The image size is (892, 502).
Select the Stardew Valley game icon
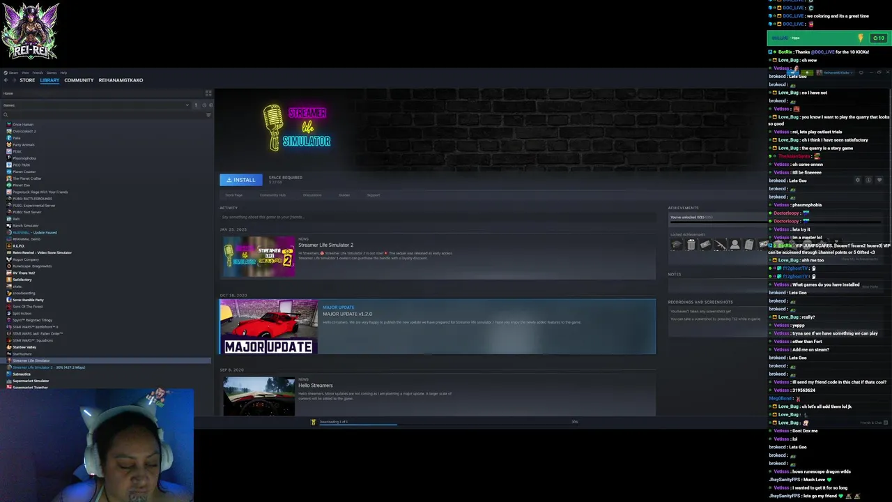pos(8,347)
